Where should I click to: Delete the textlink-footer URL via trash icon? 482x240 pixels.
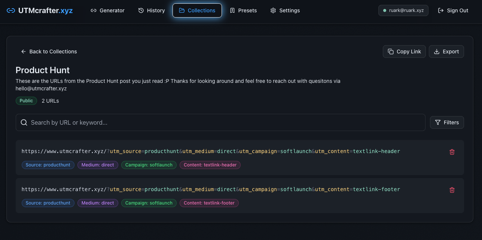click(452, 190)
